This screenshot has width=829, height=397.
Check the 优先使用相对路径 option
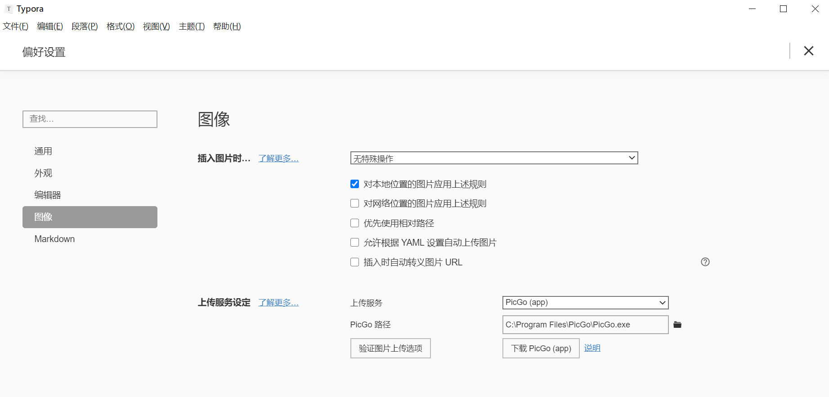pos(354,223)
